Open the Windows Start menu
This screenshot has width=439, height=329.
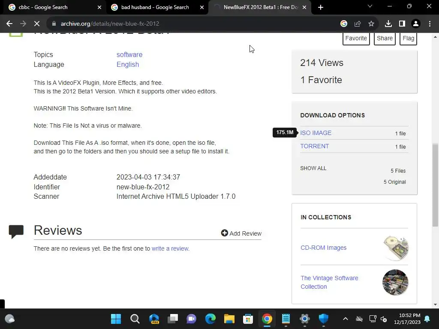[116, 319]
